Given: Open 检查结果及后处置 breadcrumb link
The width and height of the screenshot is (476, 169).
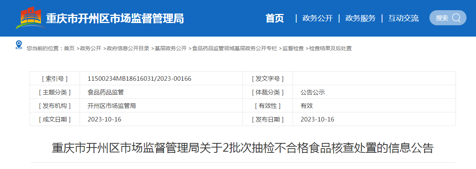Looking at the screenshot, I should point(330,48).
